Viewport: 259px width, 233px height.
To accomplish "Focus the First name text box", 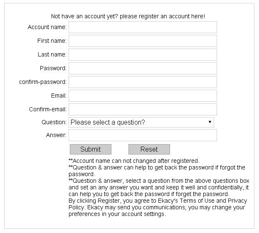I will pos(143,41).
